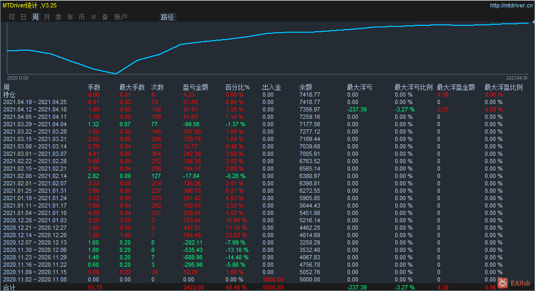Switch to the 日 daily tab
Image resolution: width=535 pixels, height=291 pixels.
(x=24, y=17)
